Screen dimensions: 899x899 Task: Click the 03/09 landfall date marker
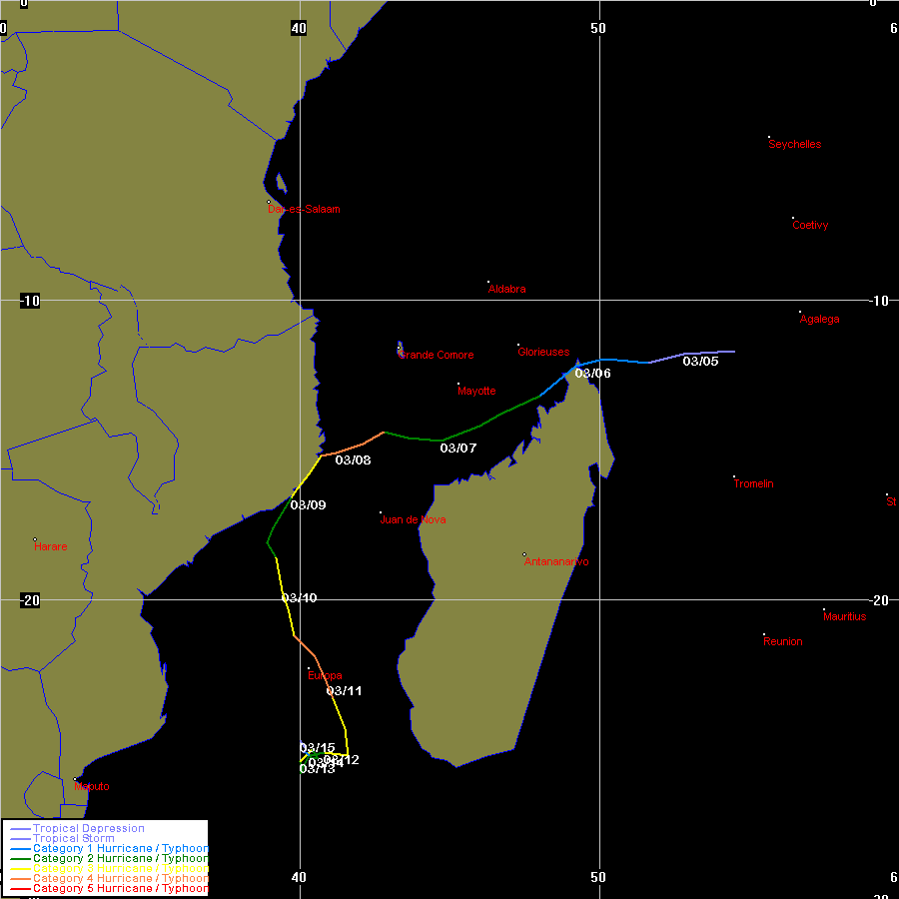[308, 504]
